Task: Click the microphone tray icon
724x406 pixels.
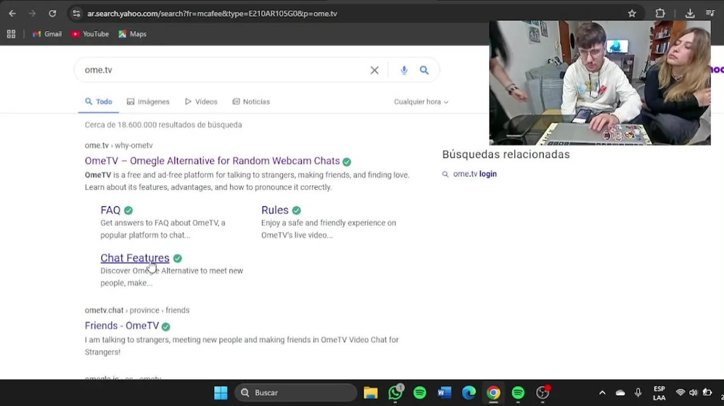Action: coord(638,392)
